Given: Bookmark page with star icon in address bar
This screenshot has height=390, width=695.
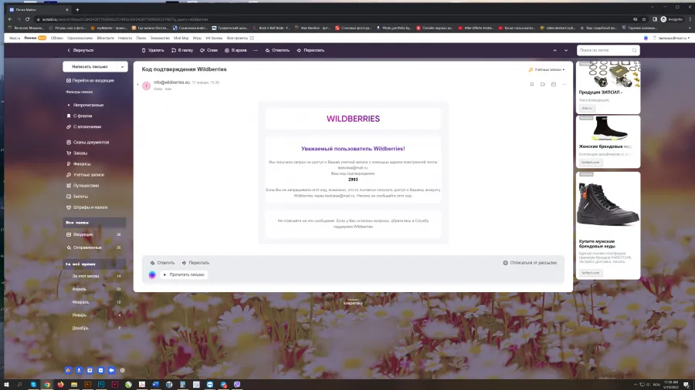Looking at the screenshot, I should (644, 19).
